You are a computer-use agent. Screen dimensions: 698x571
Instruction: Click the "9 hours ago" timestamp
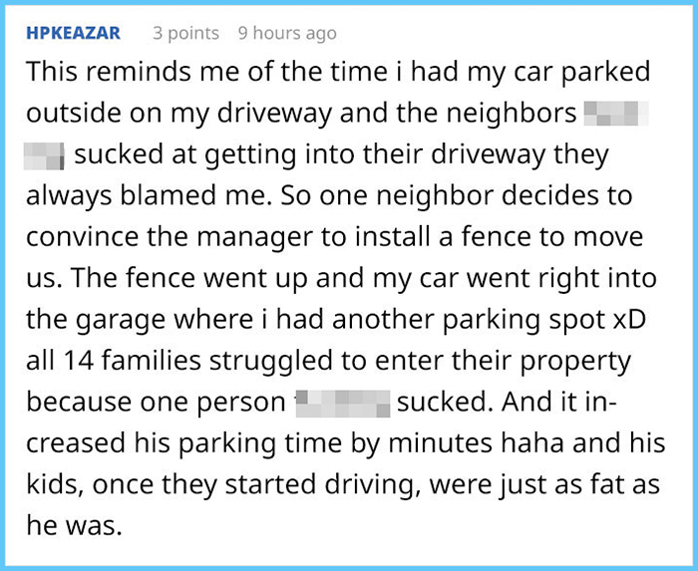[x=287, y=34]
